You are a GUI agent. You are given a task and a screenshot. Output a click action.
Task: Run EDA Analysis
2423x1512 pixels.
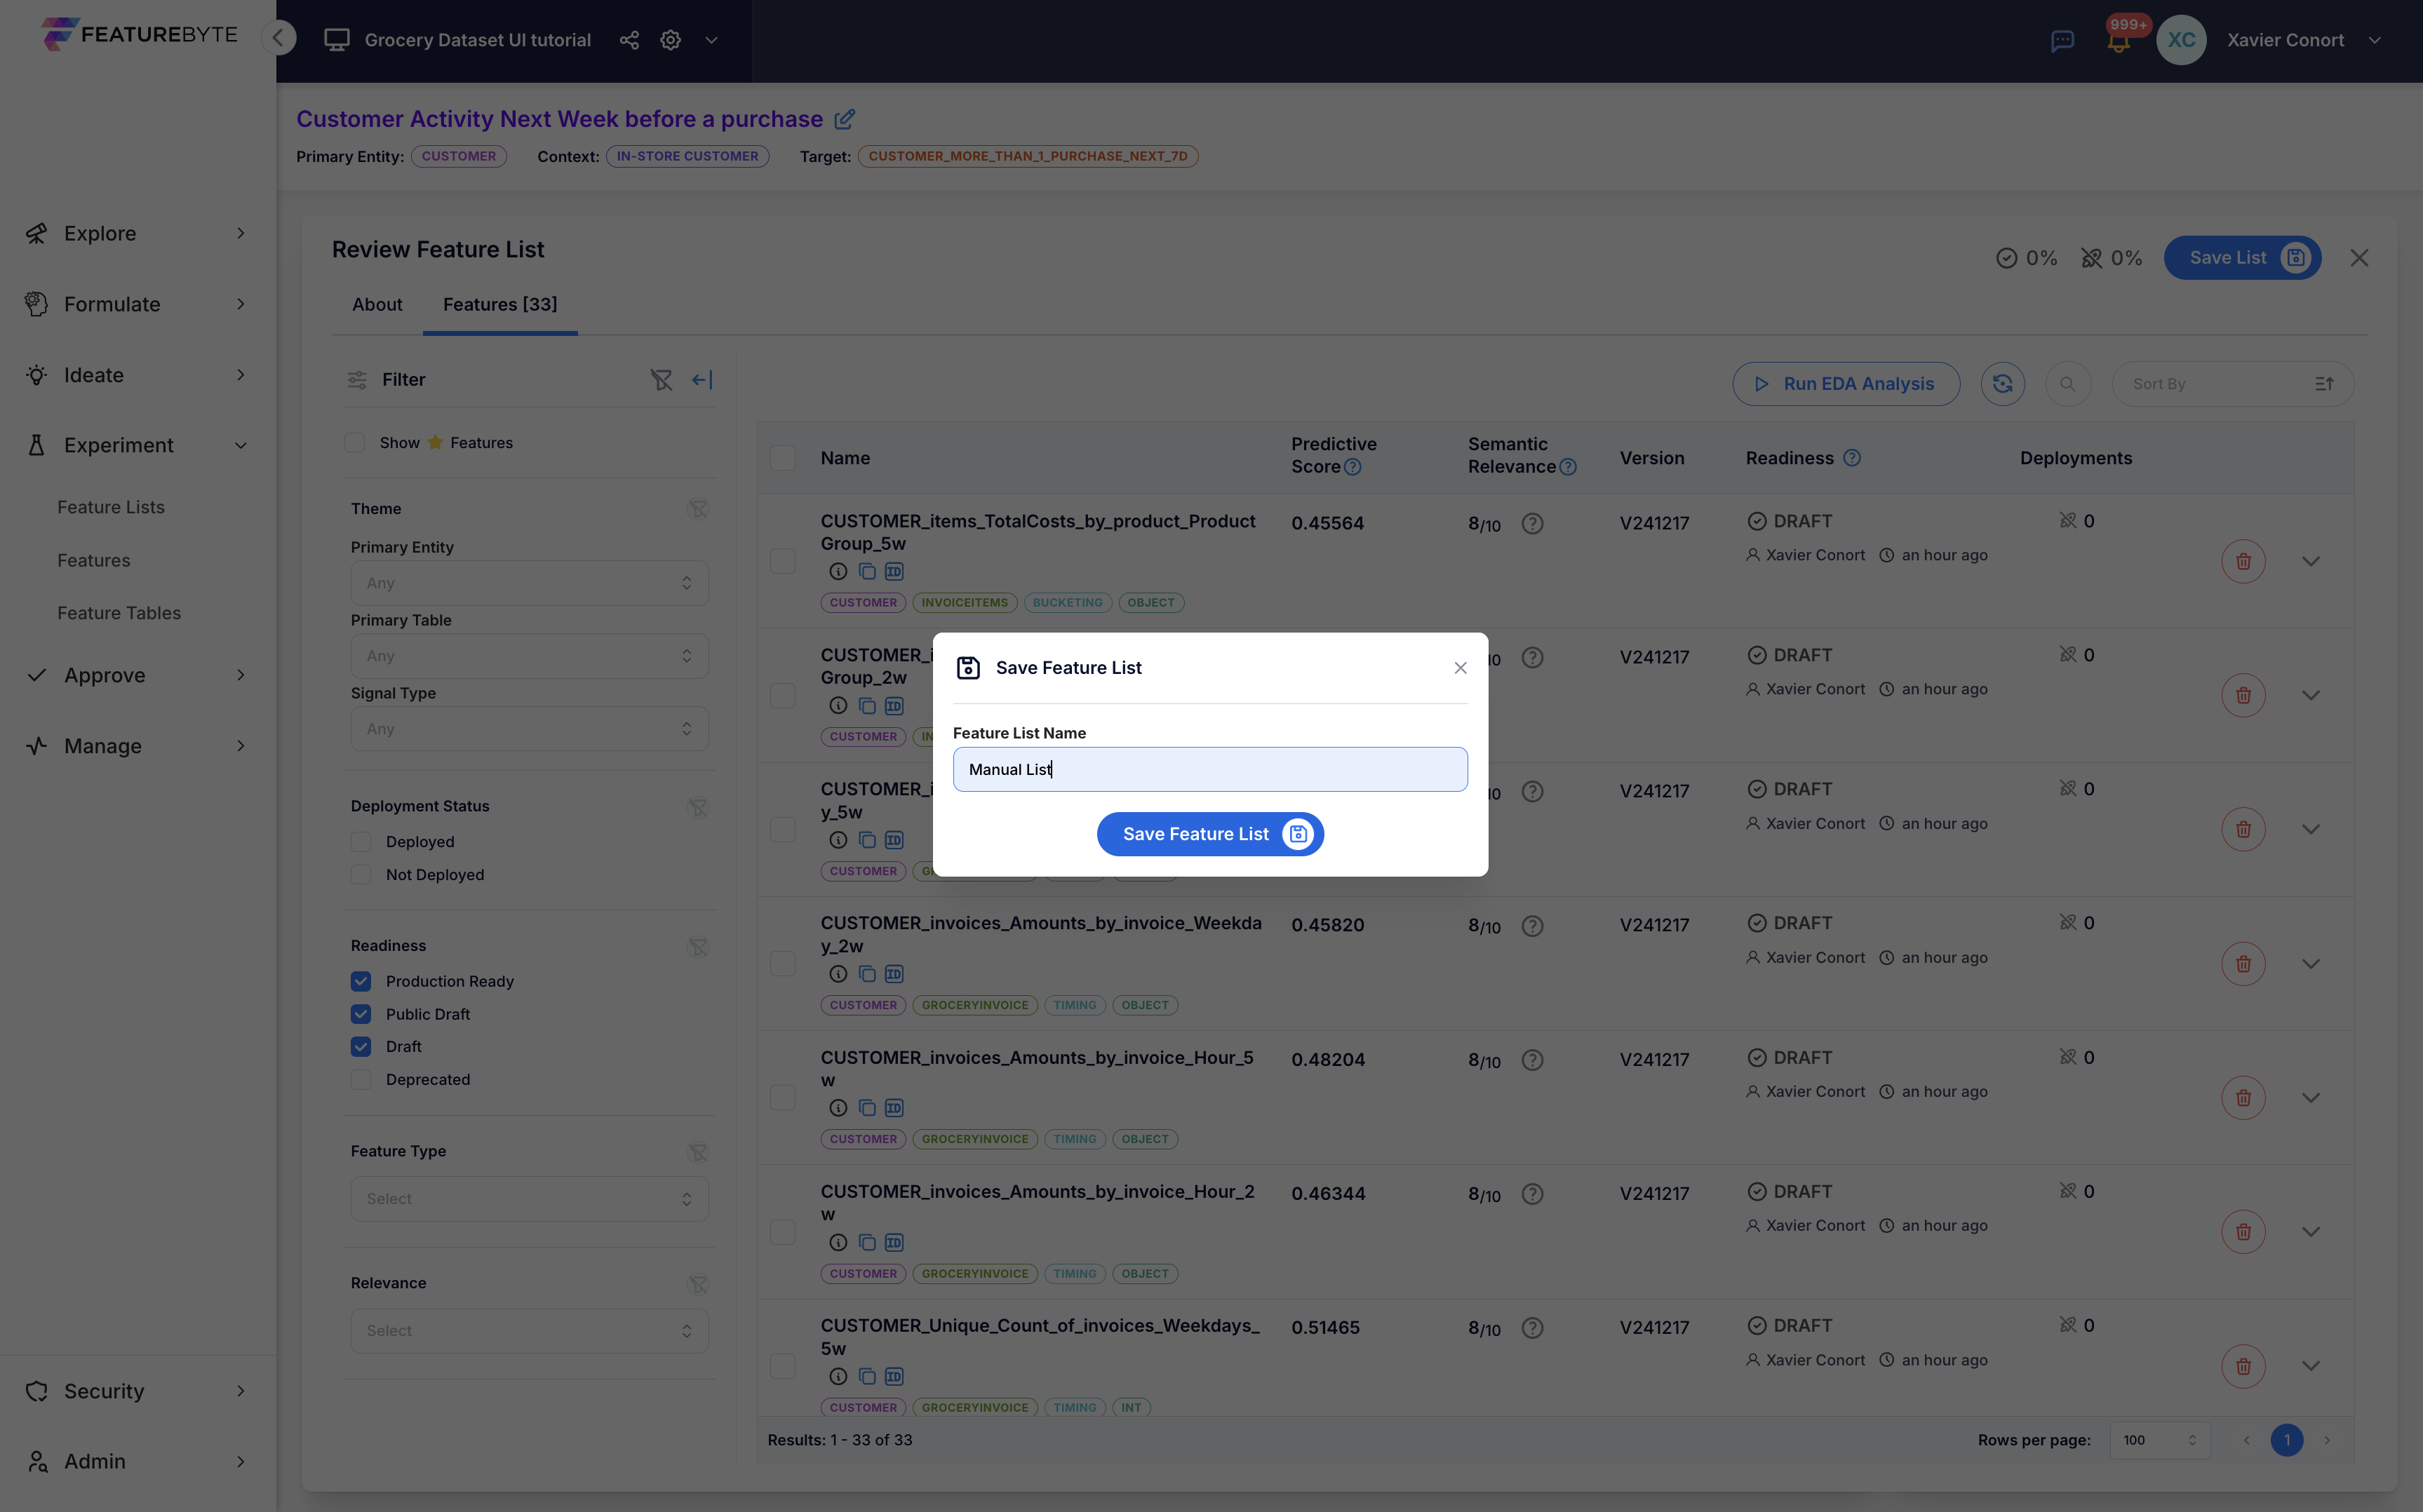pyautogui.click(x=1846, y=384)
